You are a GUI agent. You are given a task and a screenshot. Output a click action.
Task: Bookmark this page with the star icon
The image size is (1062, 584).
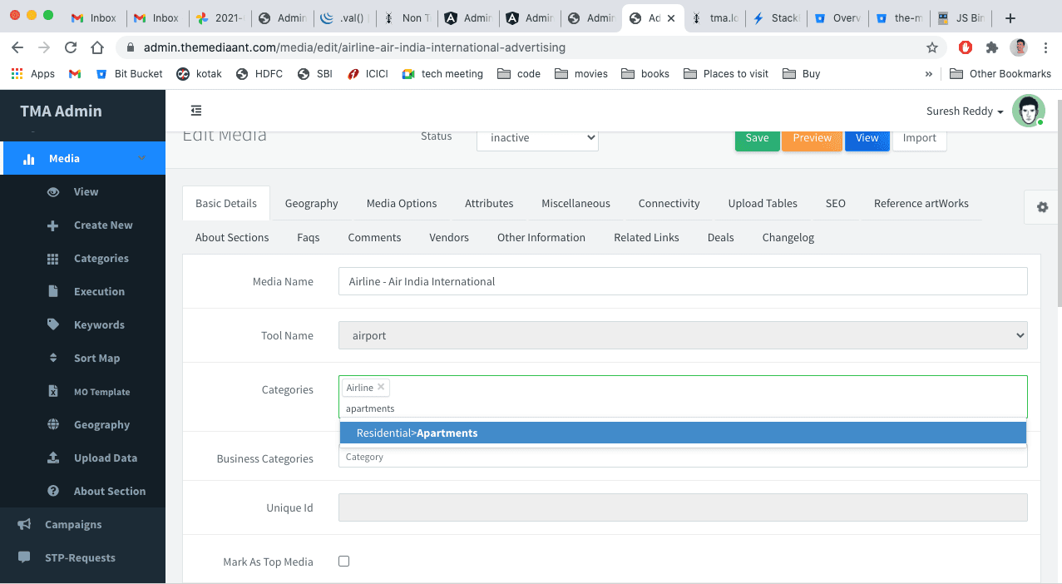pyautogui.click(x=932, y=47)
